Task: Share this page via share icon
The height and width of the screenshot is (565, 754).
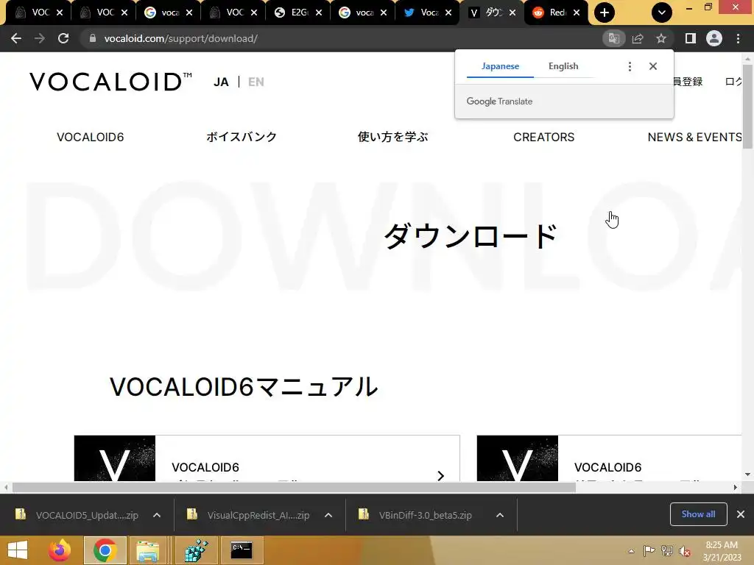Action: (638, 38)
